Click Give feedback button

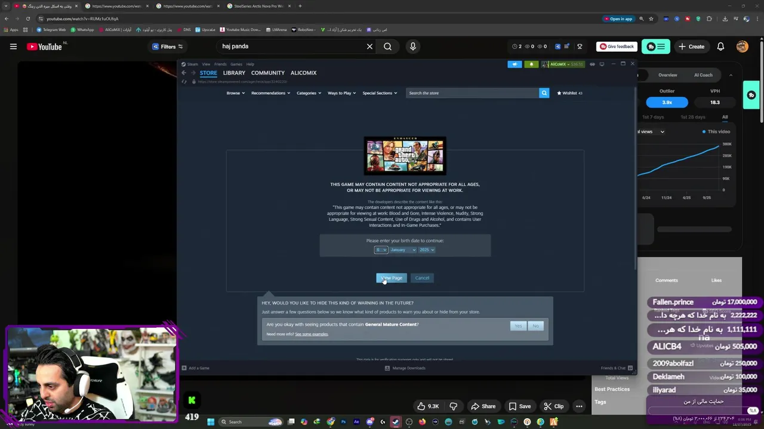[x=617, y=46]
